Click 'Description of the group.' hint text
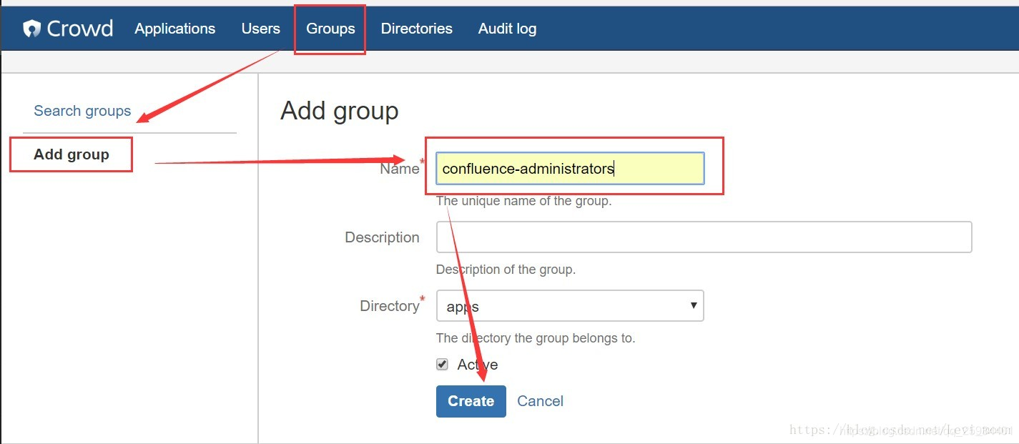 (x=506, y=270)
